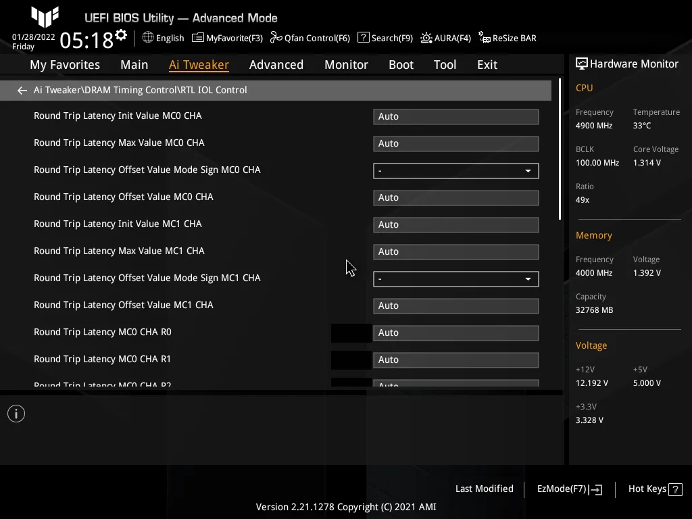The width and height of the screenshot is (692, 519).
Task: Click the date 01/28/2022
Action: pos(34,37)
